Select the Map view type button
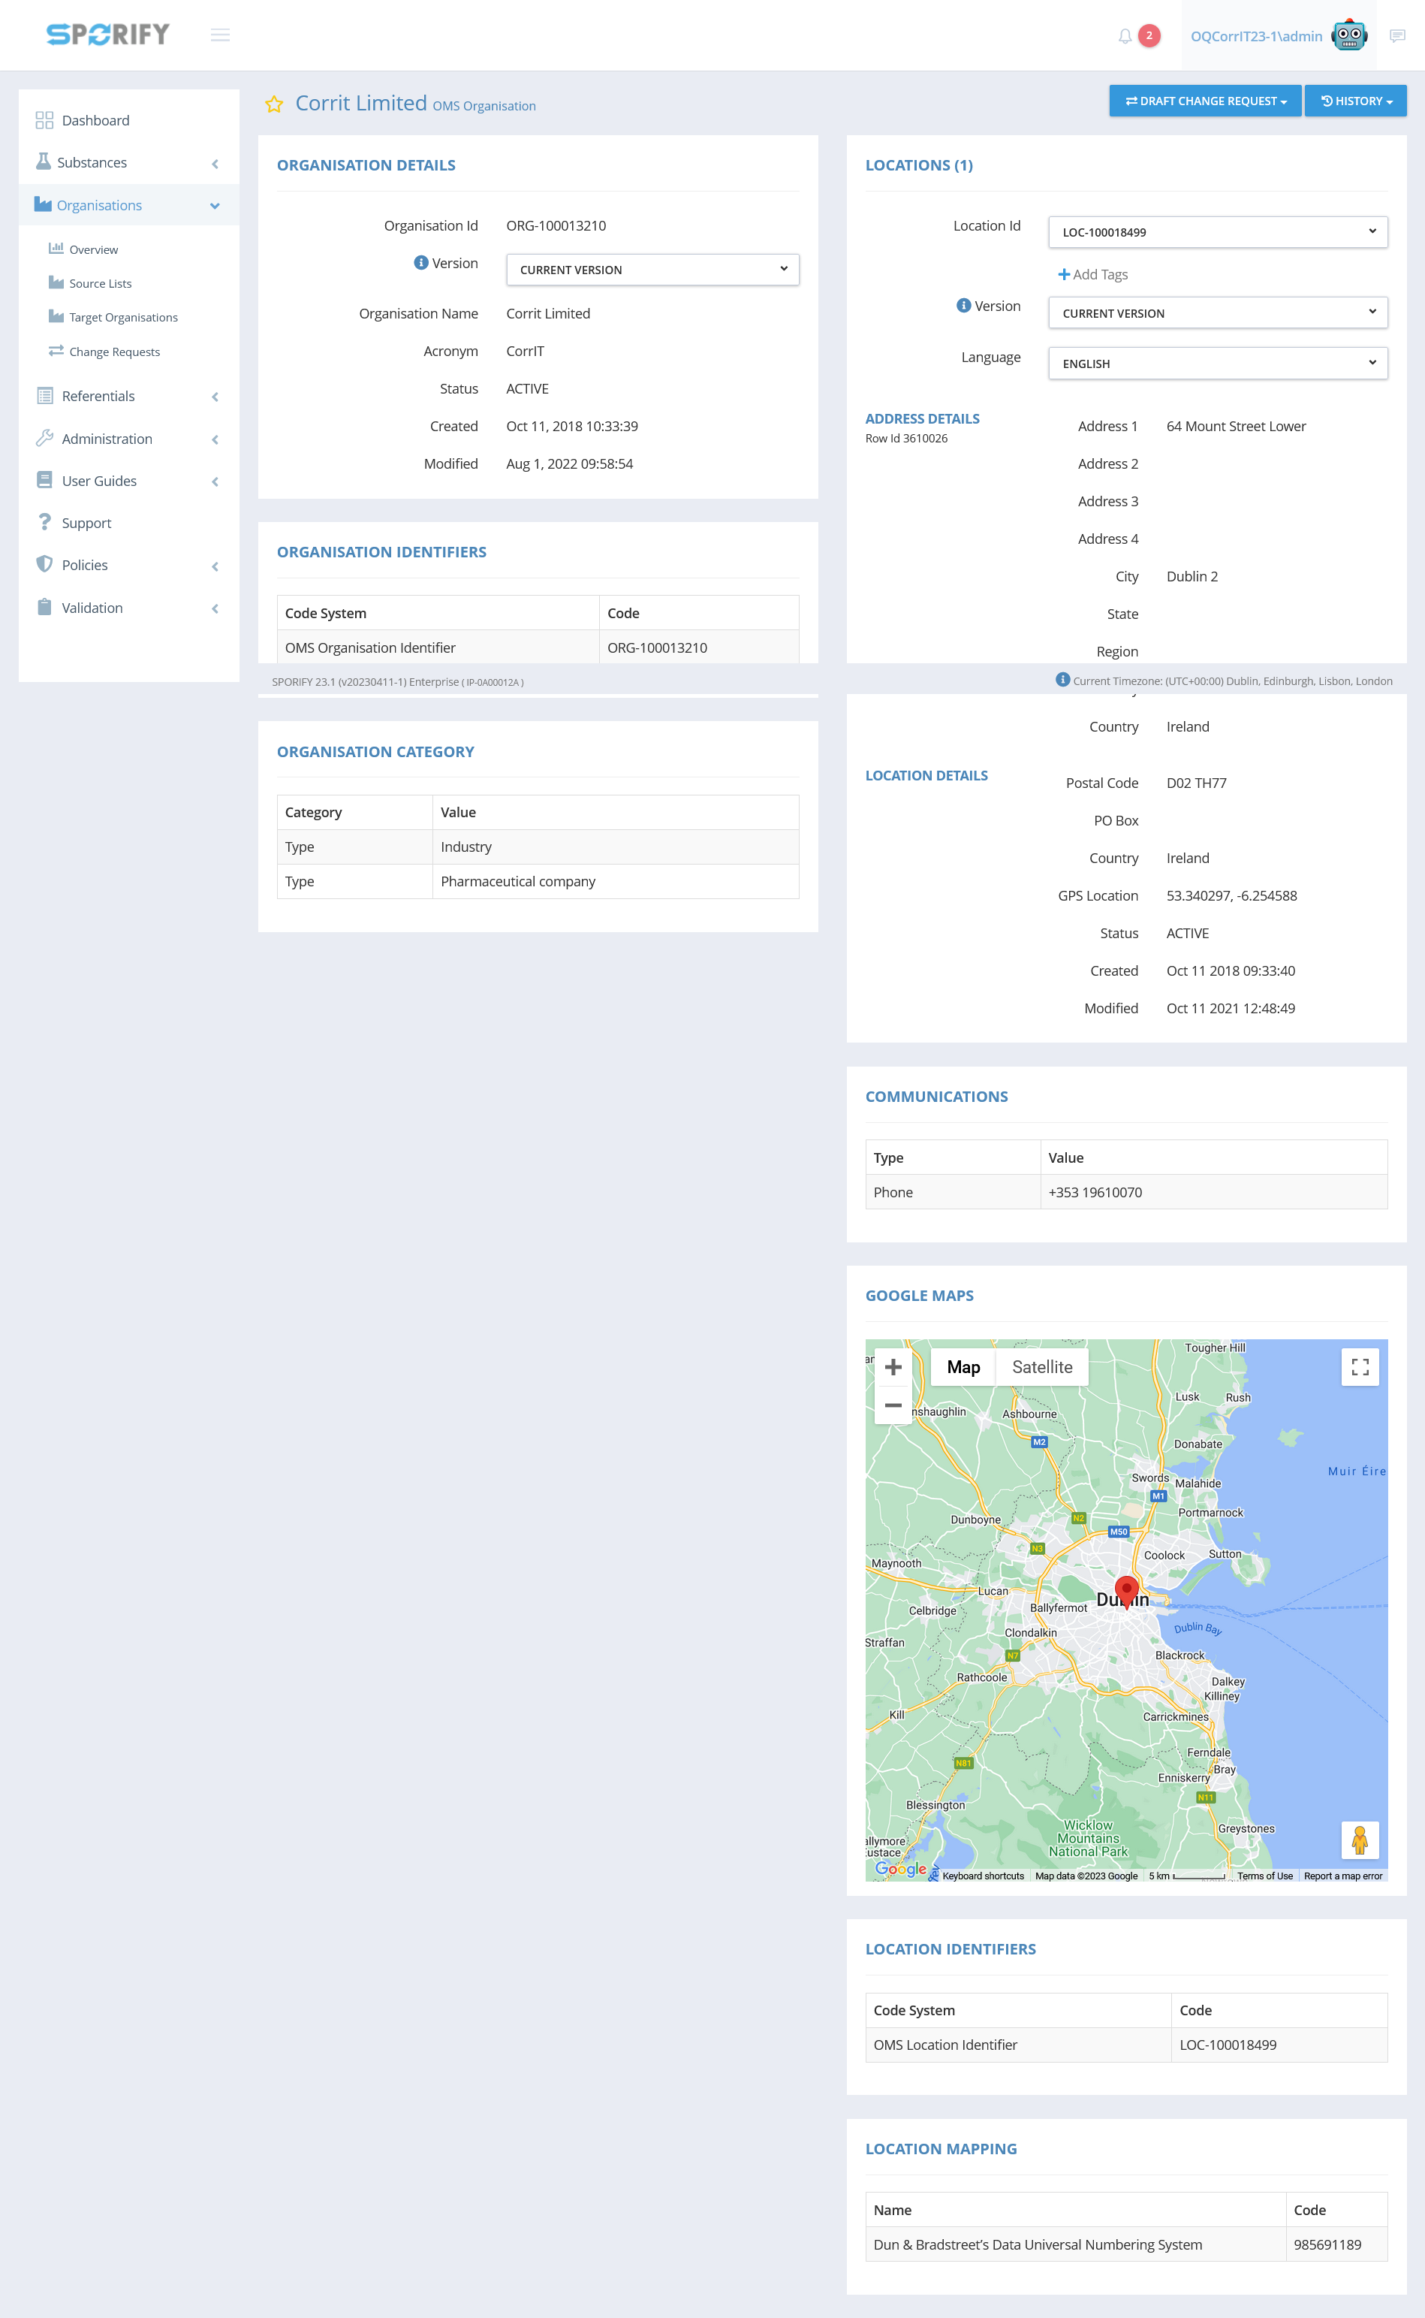The width and height of the screenshot is (1425, 2318). 963,1367
